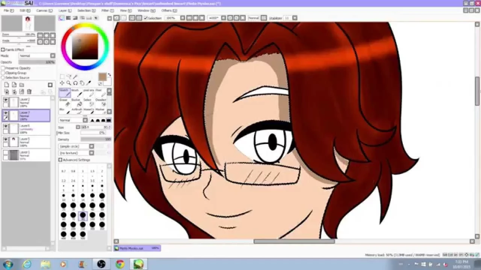Select the Rotate view tool

point(75,83)
